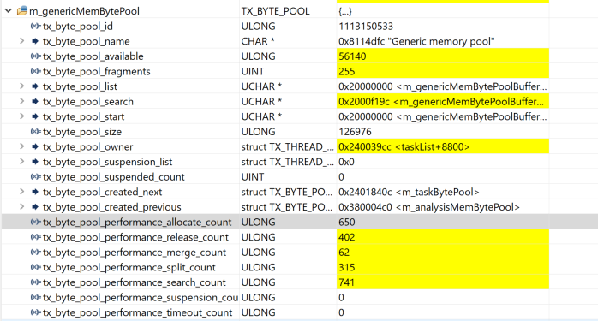Expand the tx_byte_pool_search pointer

coord(22,101)
